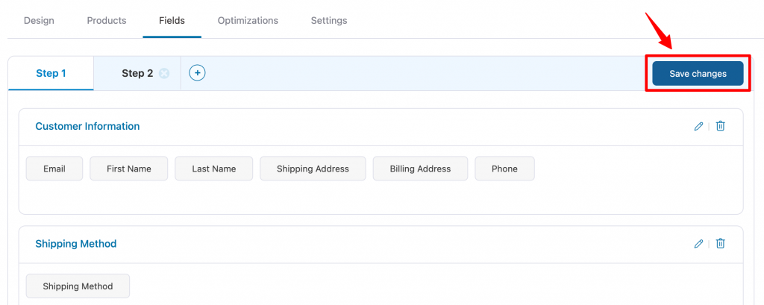
Task: Switch to the Design tab
Action: tap(39, 20)
